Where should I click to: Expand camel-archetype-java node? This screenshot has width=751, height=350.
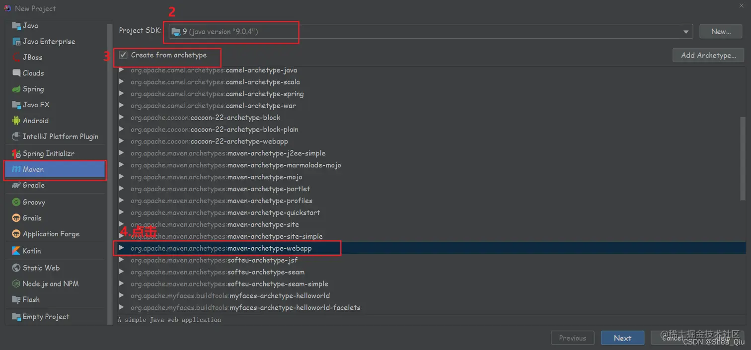122,70
